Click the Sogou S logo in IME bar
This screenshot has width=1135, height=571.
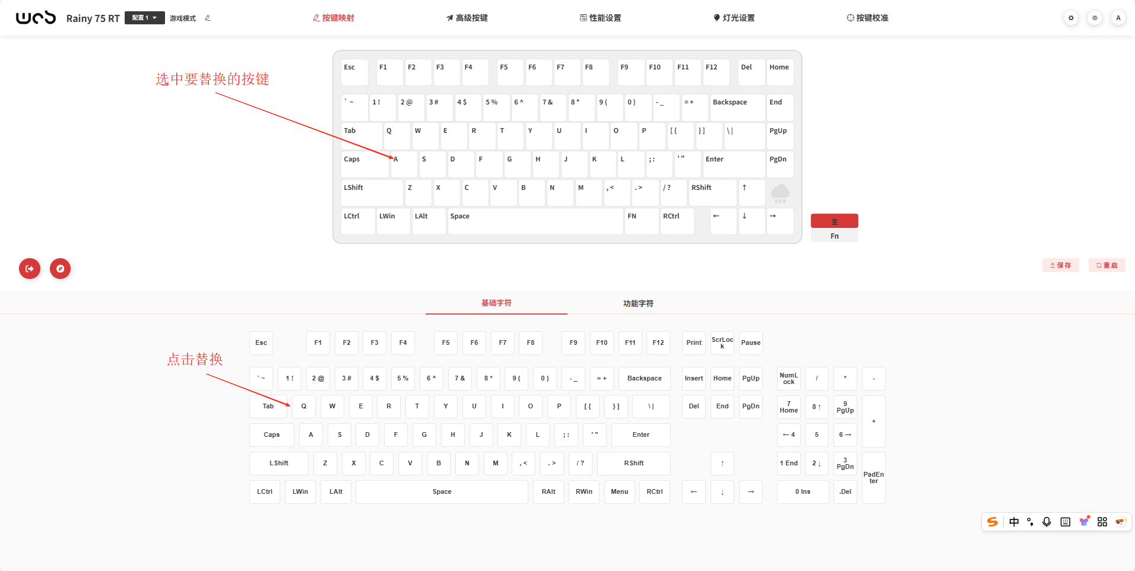pyautogui.click(x=993, y=522)
